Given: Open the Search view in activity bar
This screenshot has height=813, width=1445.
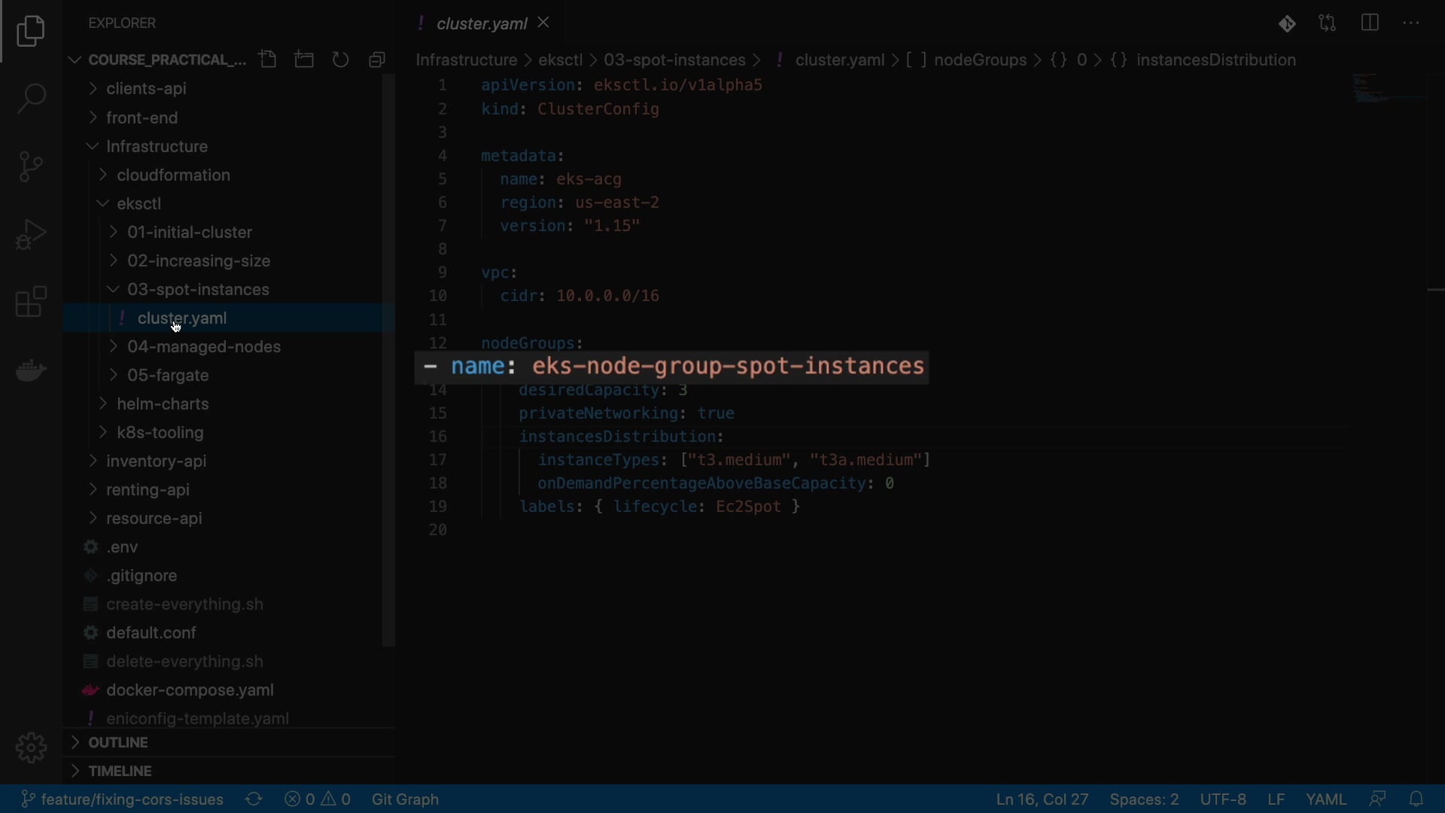Looking at the screenshot, I should [x=31, y=99].
